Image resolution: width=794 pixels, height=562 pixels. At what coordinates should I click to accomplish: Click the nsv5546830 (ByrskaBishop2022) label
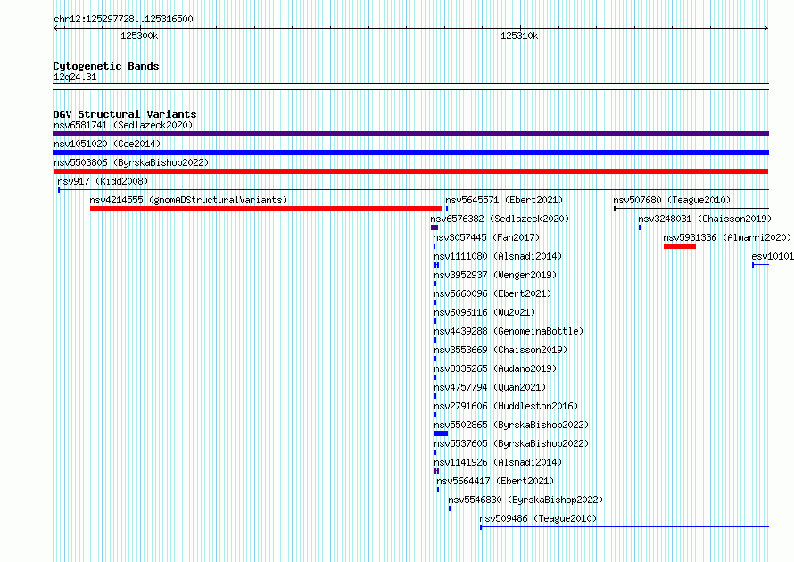pos(525,500)
